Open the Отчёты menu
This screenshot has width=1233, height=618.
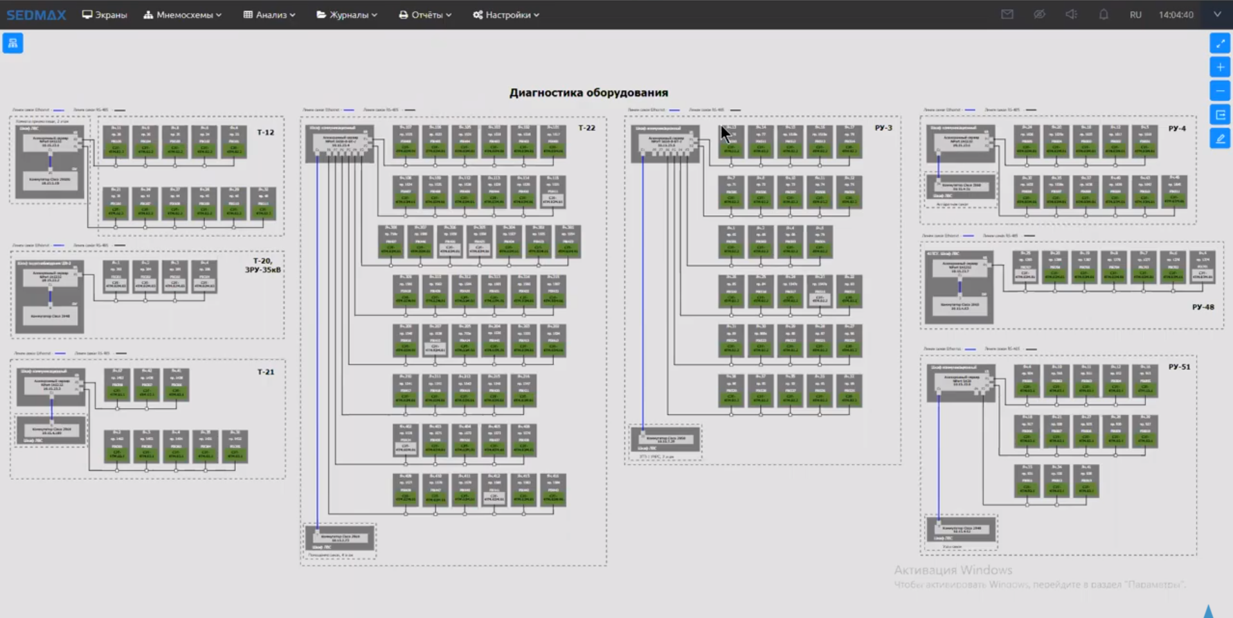click(425, 15)
